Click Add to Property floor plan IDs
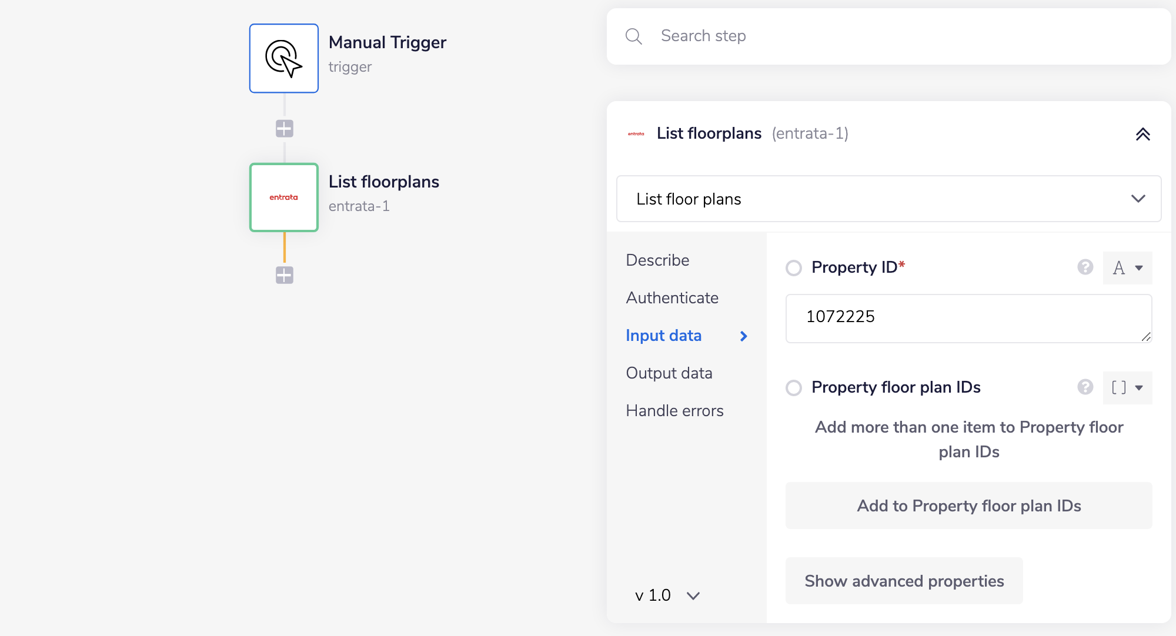 (x=968, y=506)
